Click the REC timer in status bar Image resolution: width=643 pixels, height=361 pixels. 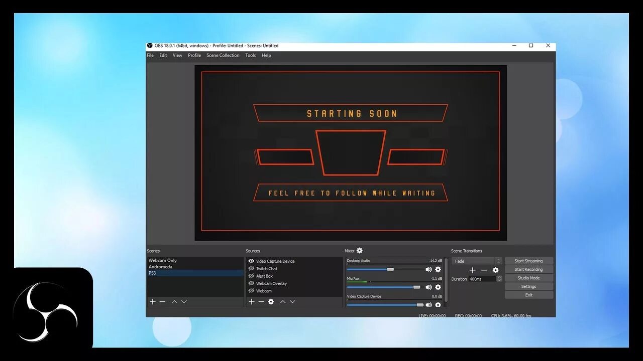[x=468, y=316]
